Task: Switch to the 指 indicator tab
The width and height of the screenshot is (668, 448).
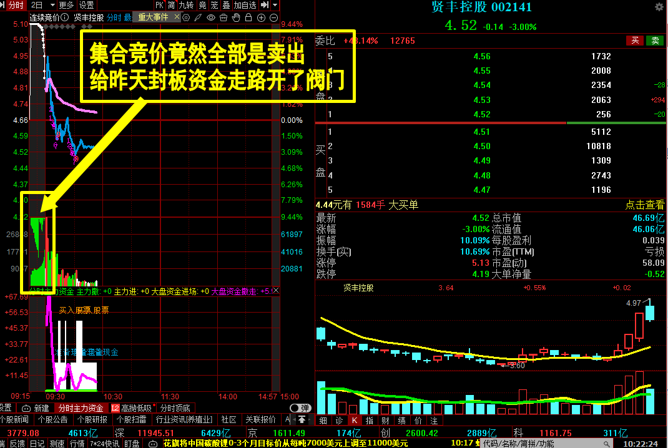Action: (x=370, y=421)
